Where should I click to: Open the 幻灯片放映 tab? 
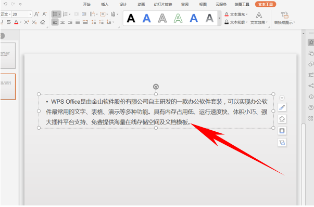(x=163, y=4)
